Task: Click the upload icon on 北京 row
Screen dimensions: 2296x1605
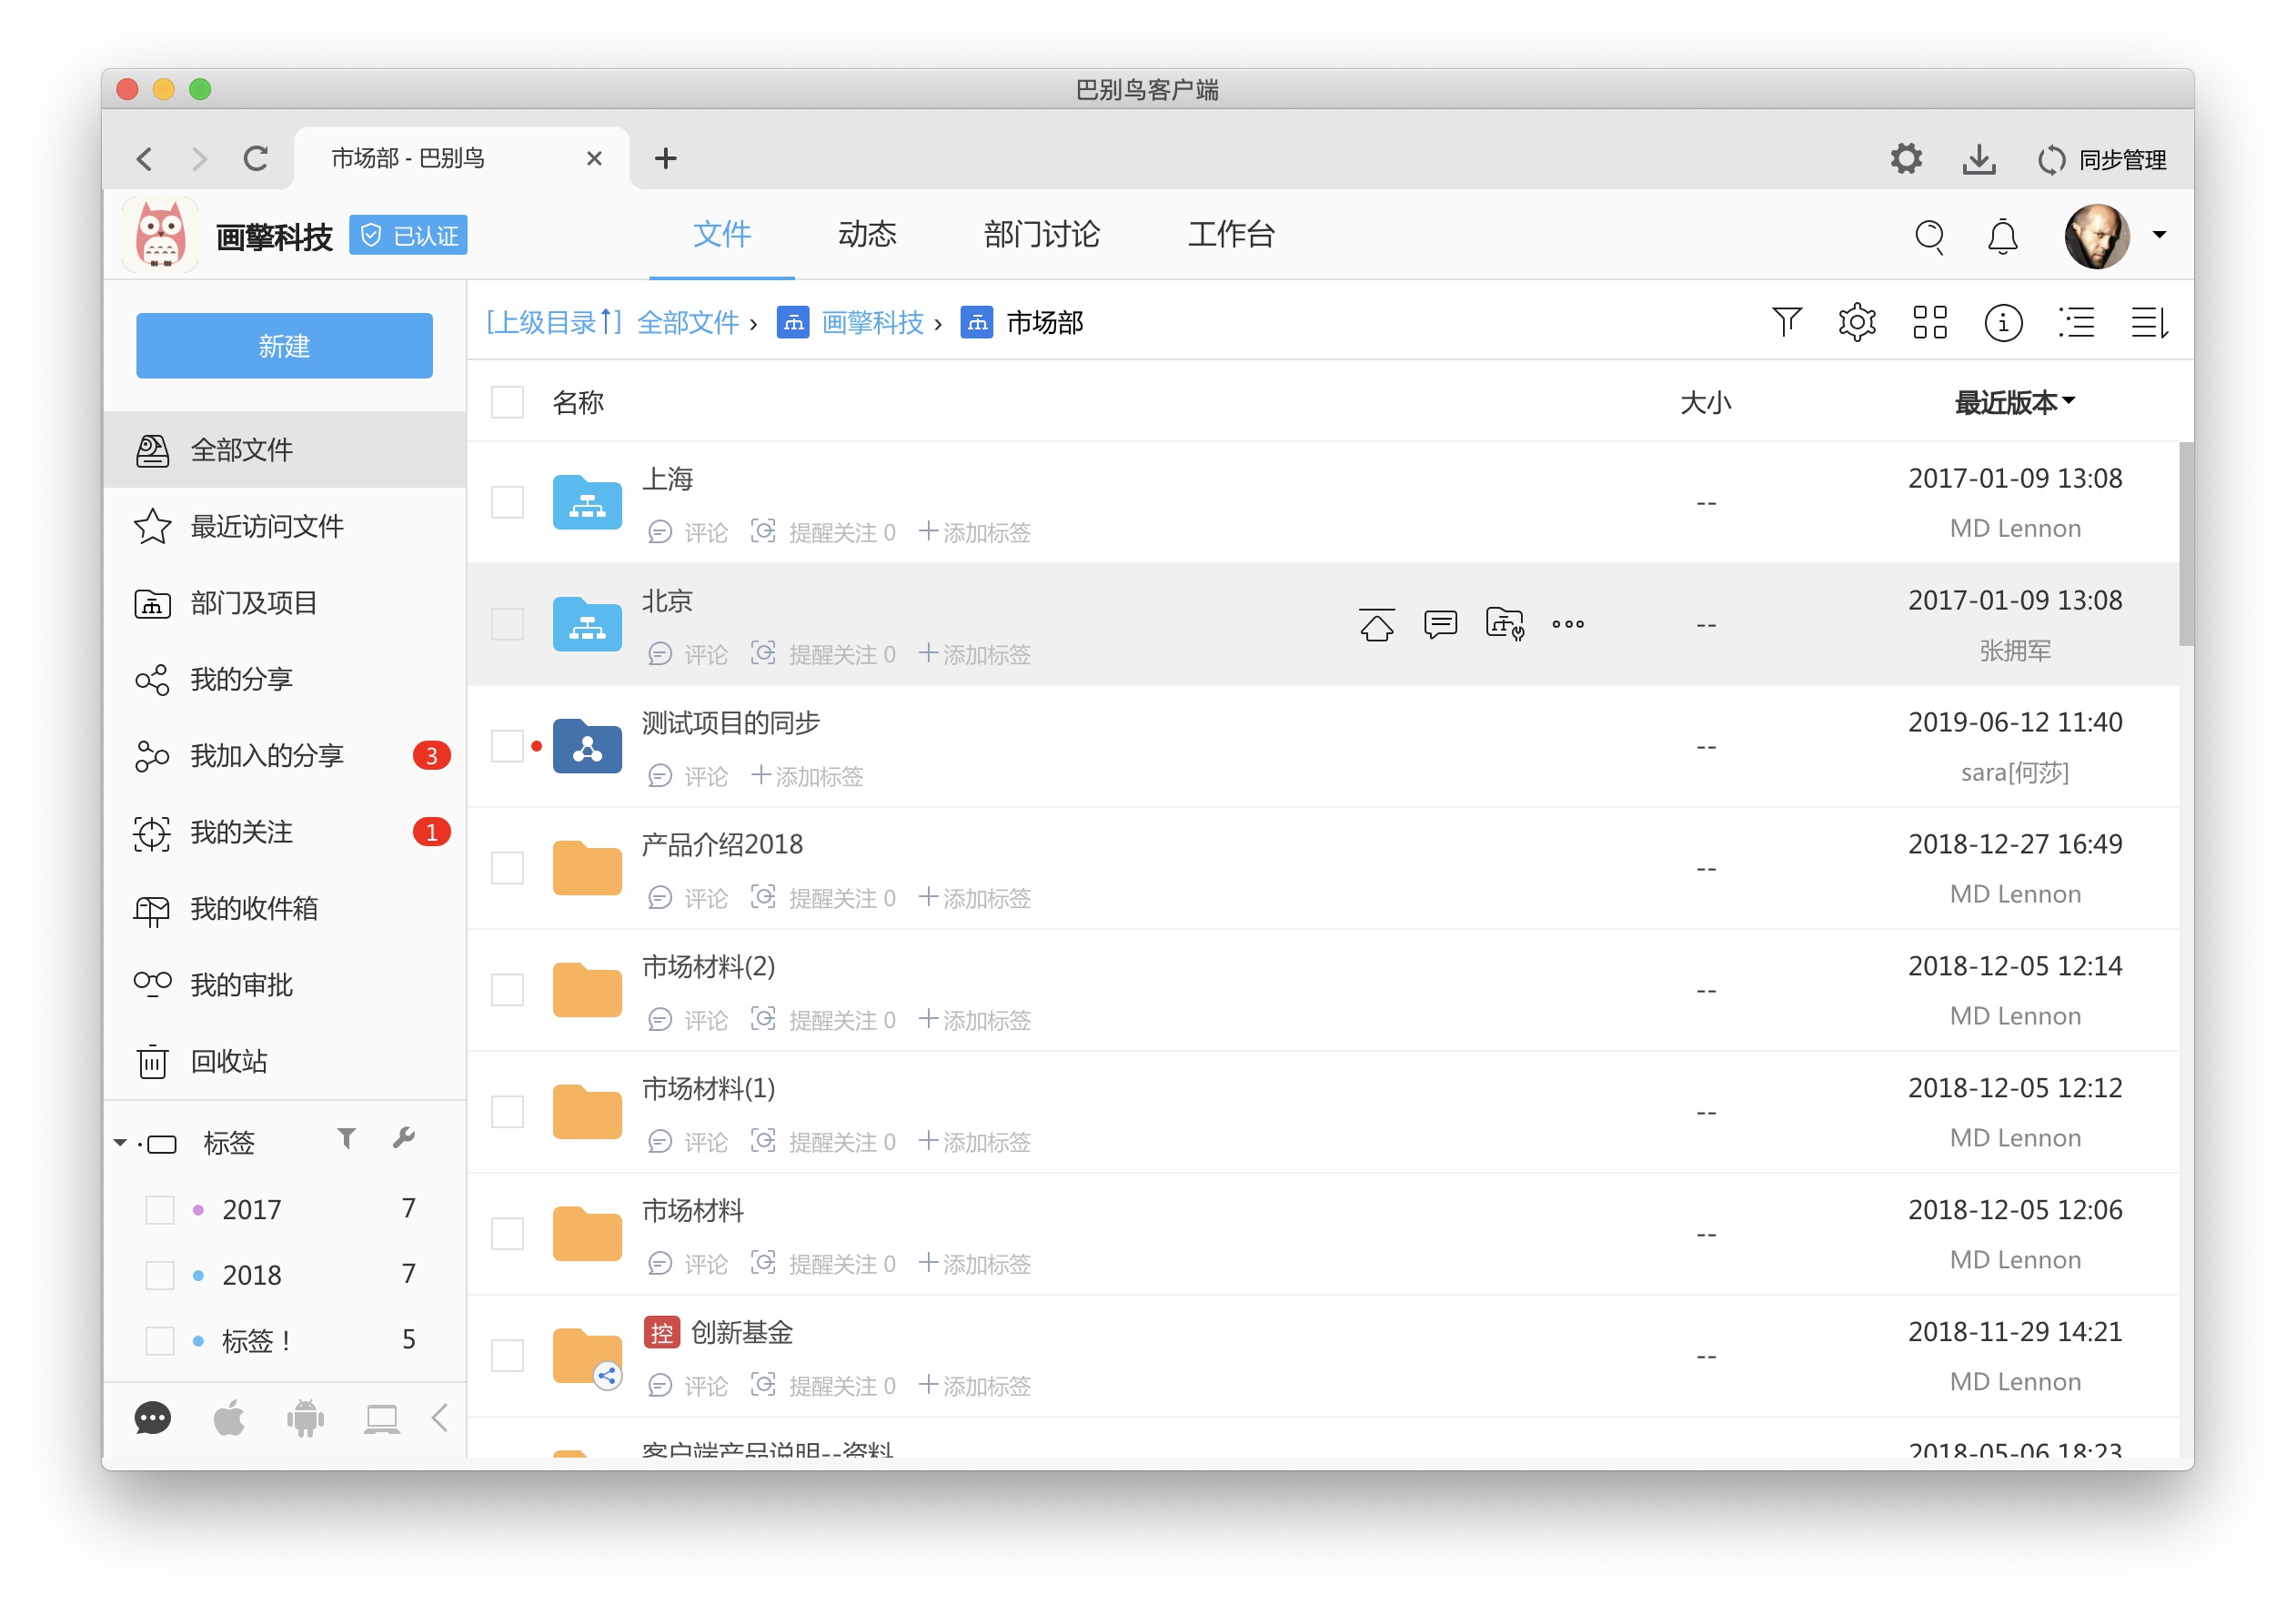Action: coord(1376,624)
